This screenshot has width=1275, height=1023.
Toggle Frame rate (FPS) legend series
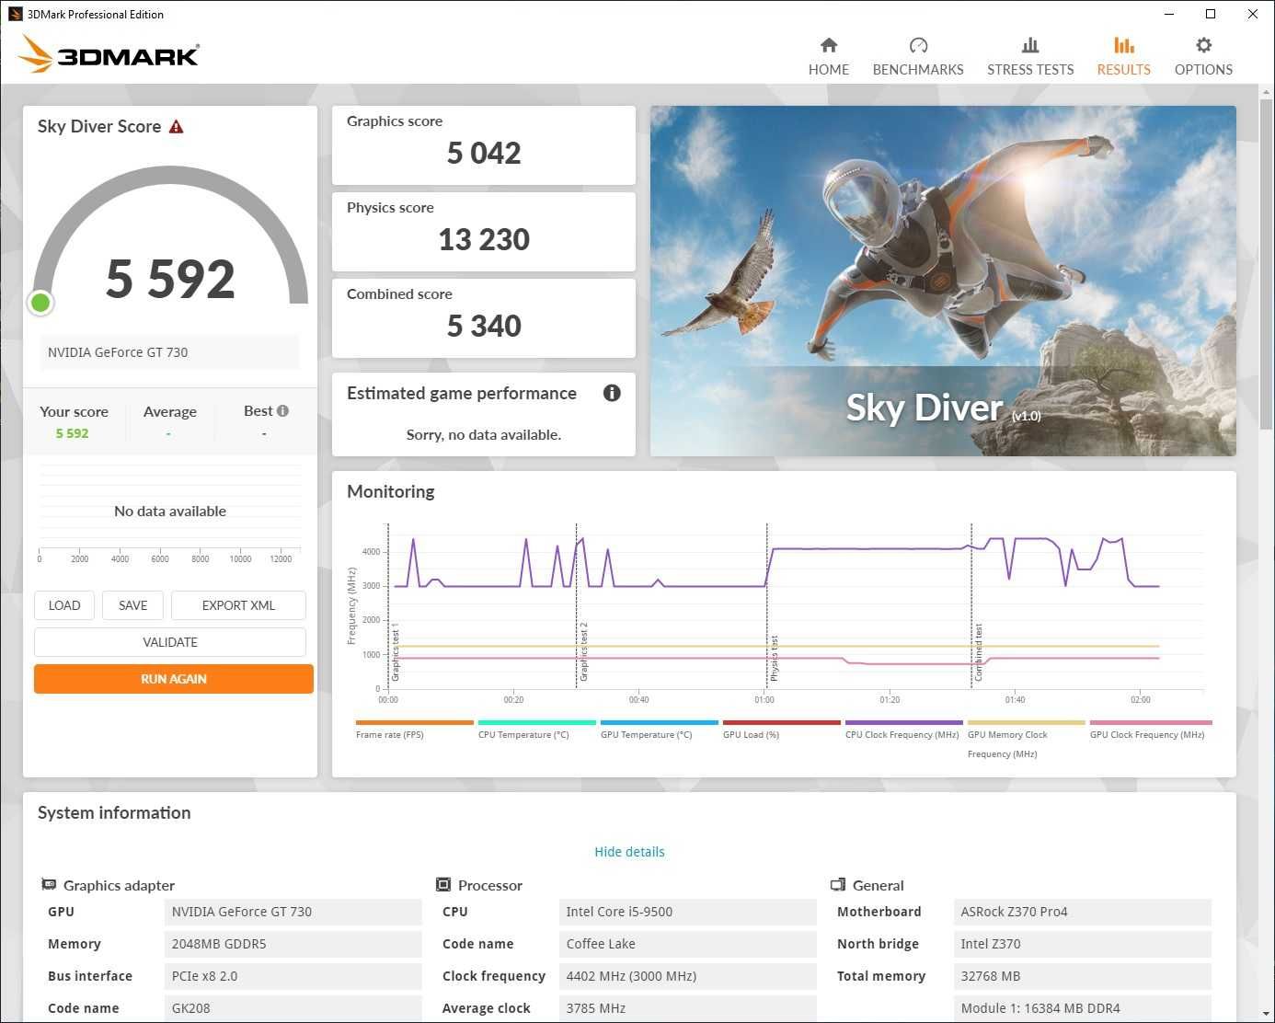(x=390, y=735)
